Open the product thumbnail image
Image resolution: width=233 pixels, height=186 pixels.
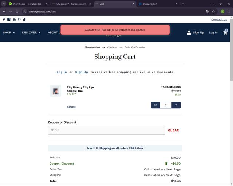pos(55,91)
